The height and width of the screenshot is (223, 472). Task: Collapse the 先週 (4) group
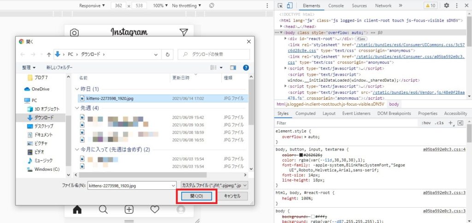click(x=77, y=108)
